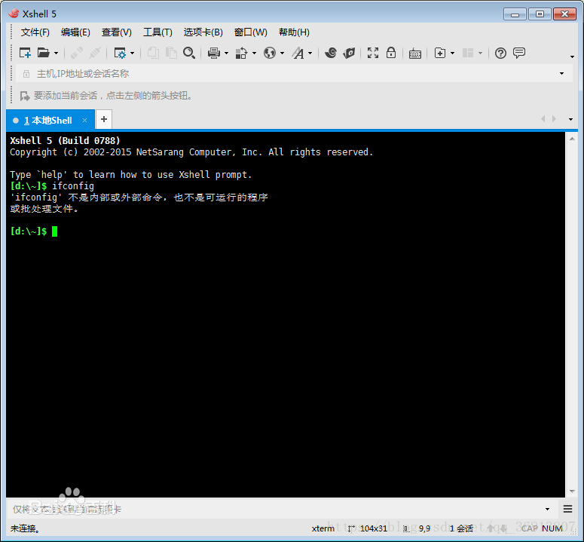Click the layout arrange icon

[468, 53]
